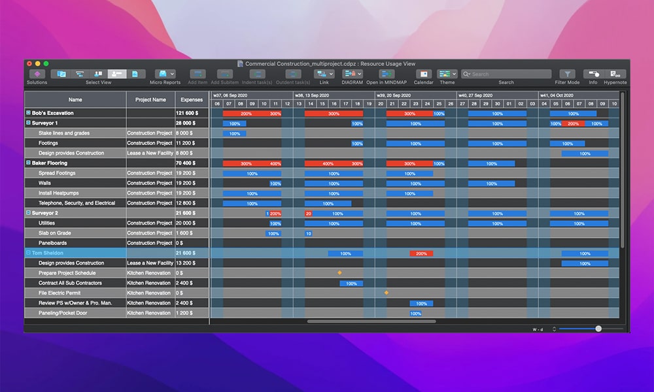Open the Theme dropdown menu

[447, 74]
